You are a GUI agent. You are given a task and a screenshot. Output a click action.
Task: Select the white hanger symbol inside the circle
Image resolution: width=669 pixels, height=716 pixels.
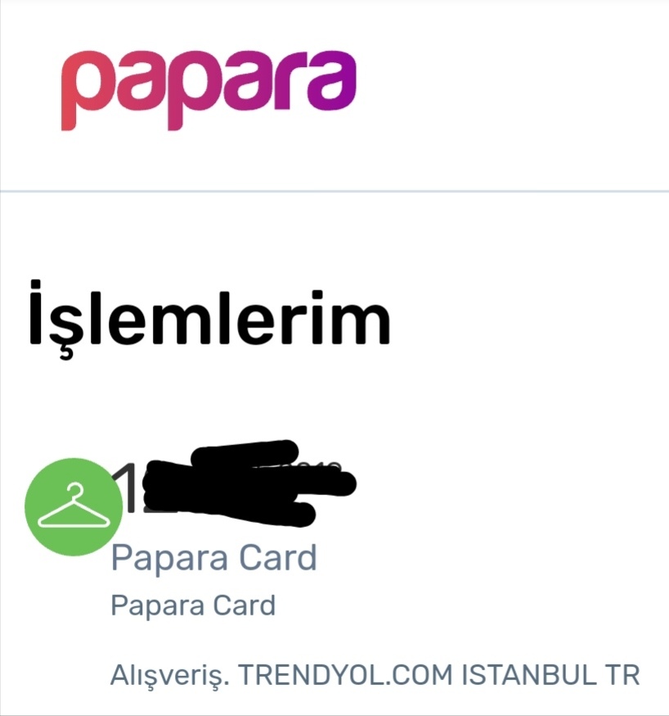click(x=74, y=506)
